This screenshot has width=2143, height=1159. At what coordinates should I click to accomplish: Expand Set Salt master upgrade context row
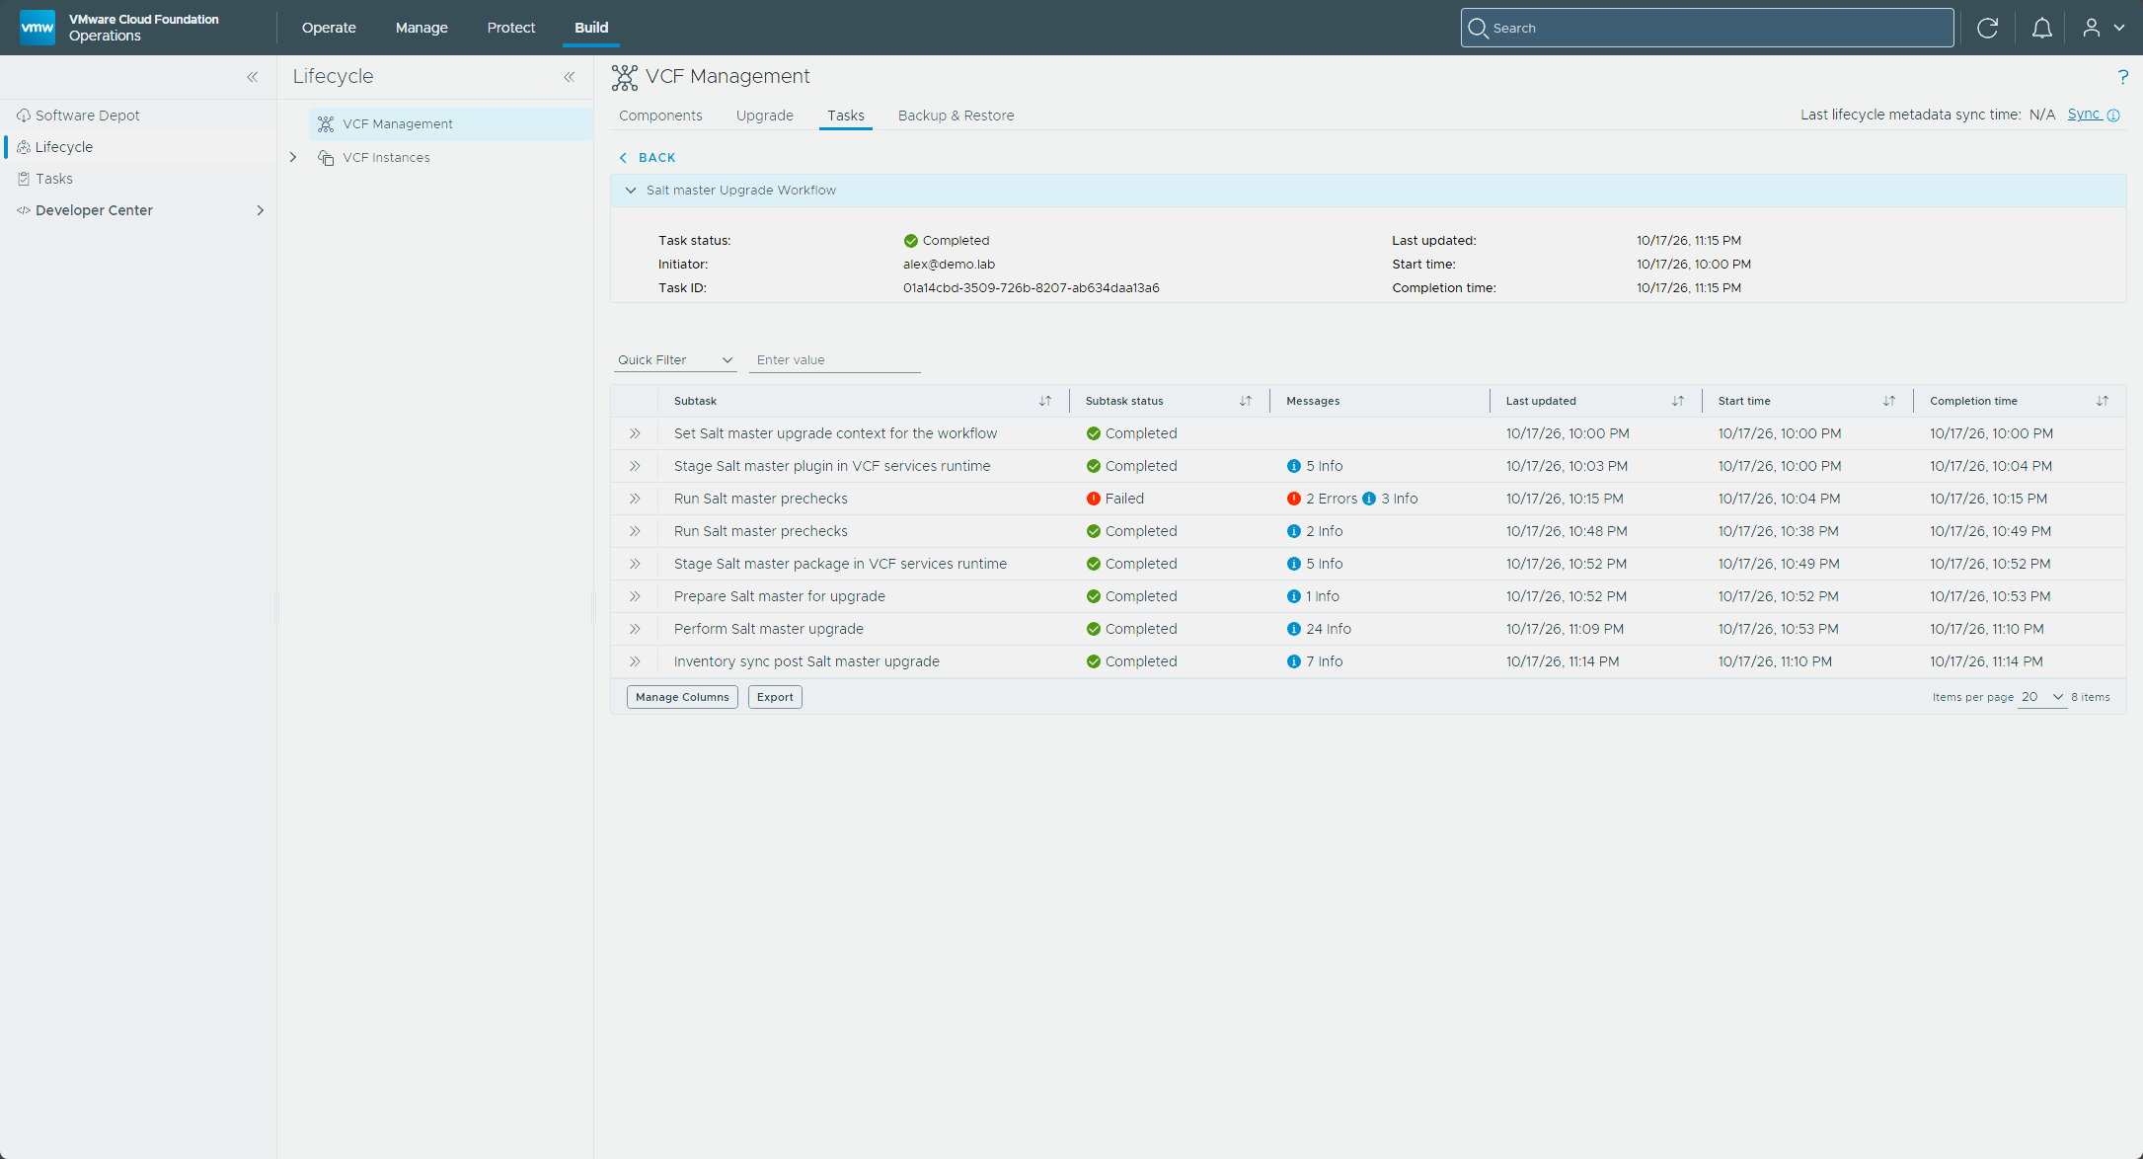(635, 433)
